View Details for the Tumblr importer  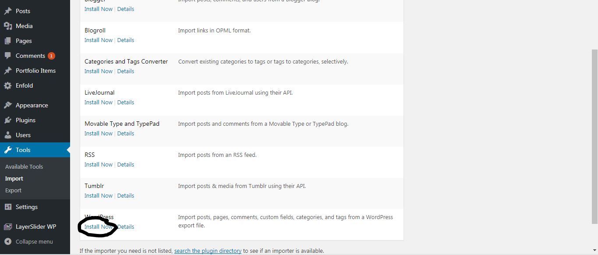(126, 195)
